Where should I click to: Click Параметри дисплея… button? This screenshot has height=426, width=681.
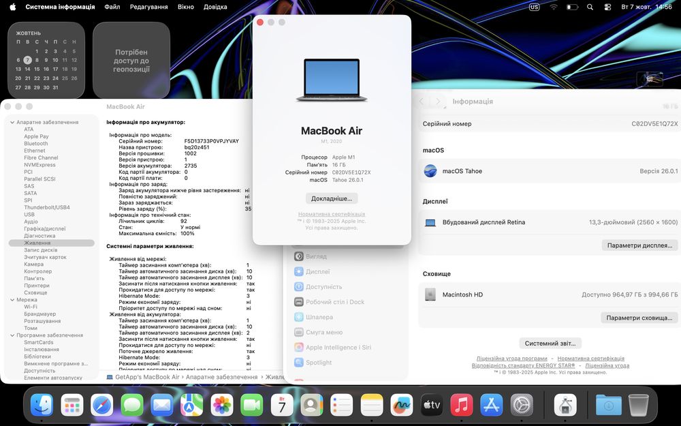pos(639,245)
